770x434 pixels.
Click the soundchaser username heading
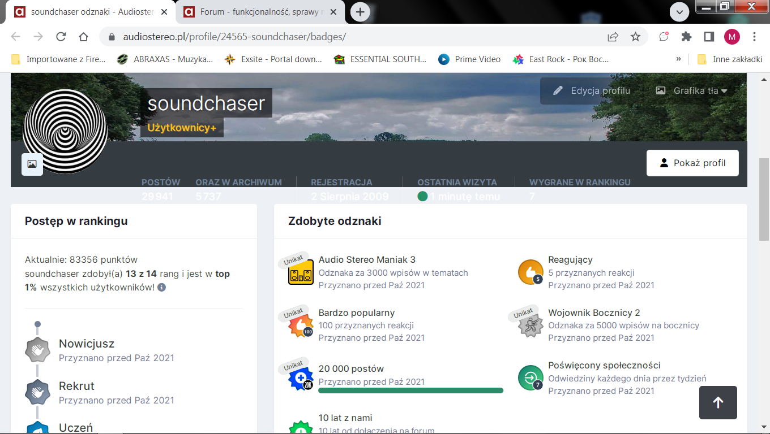click(x=206, y=103)
